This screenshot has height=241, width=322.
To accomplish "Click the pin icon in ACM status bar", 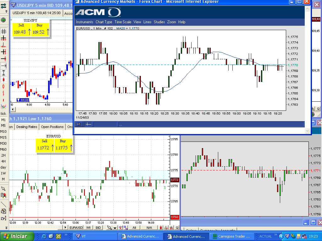I will pos(79,124).
